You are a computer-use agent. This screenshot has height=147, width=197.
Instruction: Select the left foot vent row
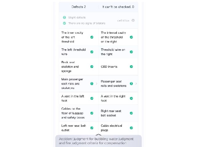(79, 98)
